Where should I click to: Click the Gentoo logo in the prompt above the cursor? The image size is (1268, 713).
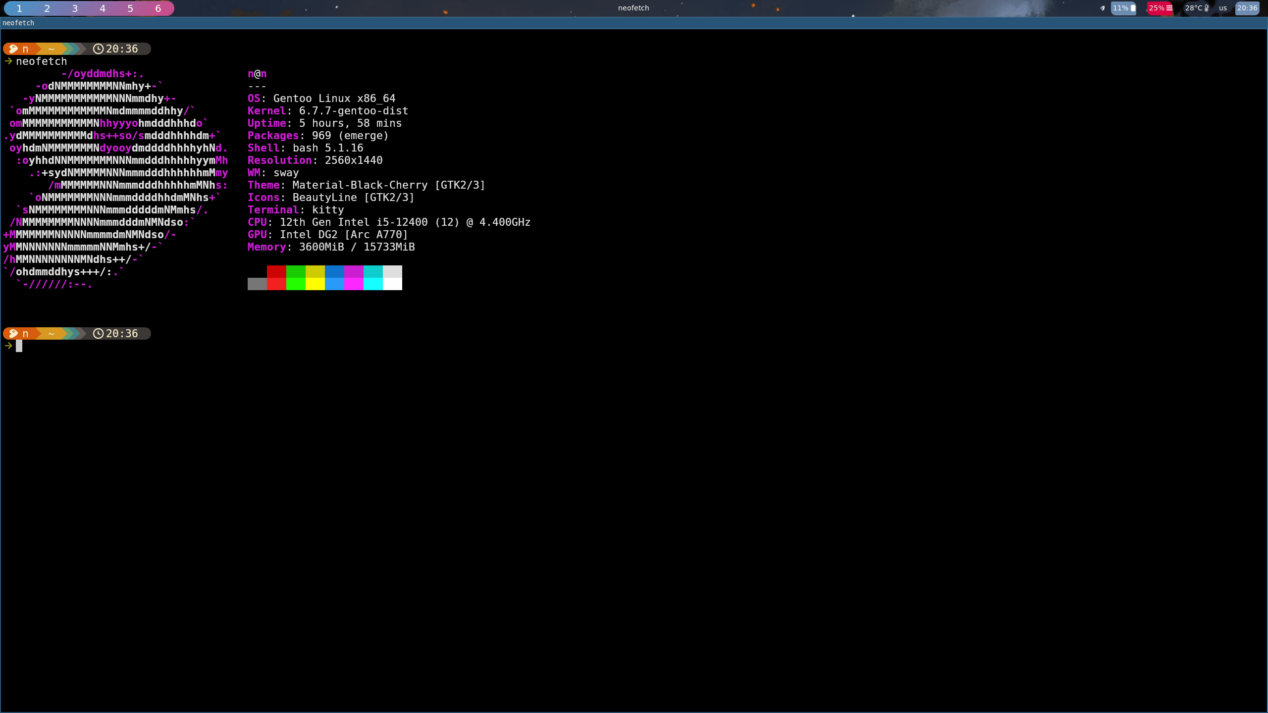coord(13,333)
